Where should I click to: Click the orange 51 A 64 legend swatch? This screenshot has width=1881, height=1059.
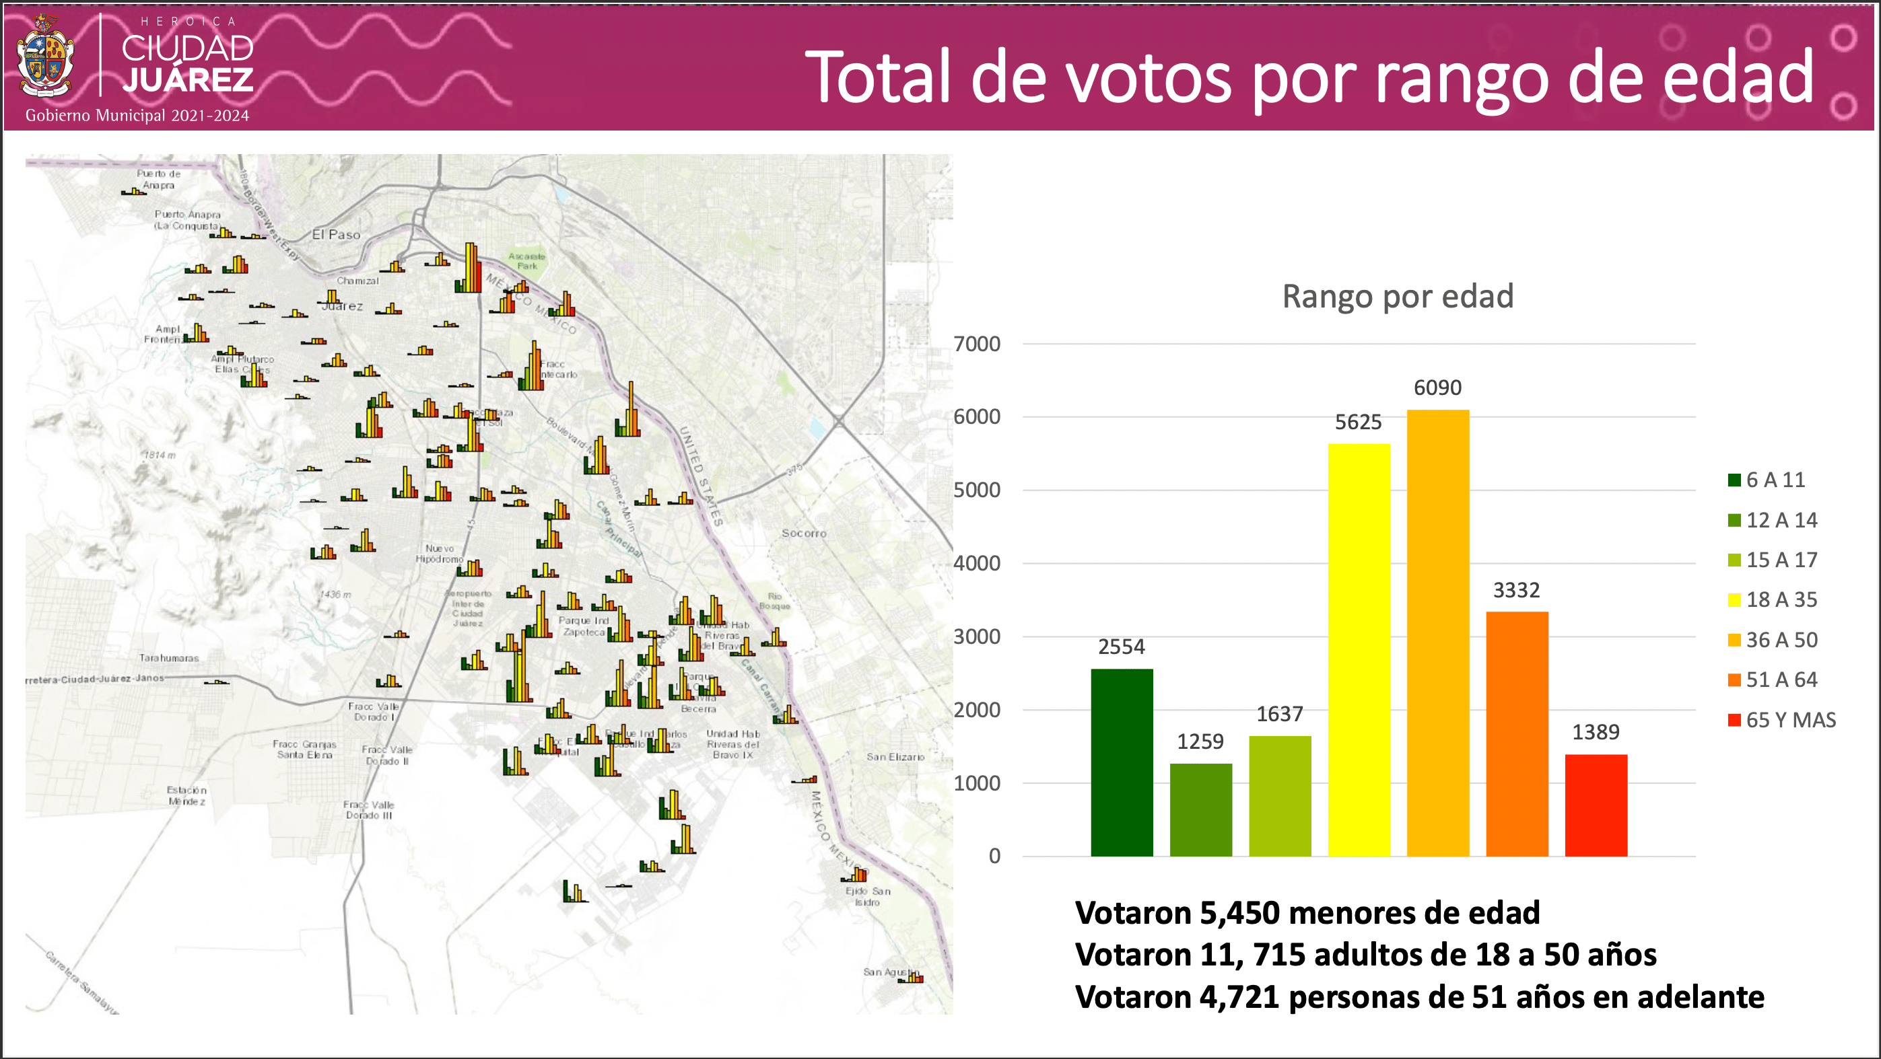pyautogui.click(x=1734, y=680)
